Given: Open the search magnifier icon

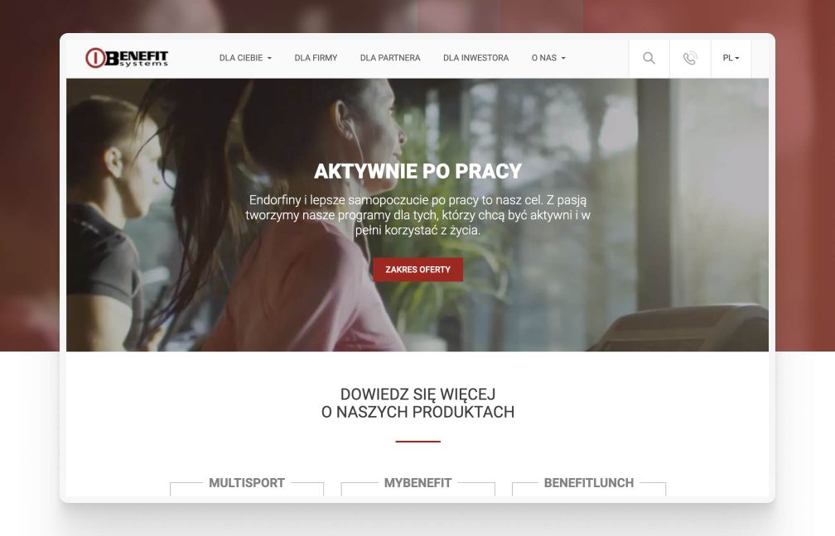Looking at the screenshot, I should (649, 58).
